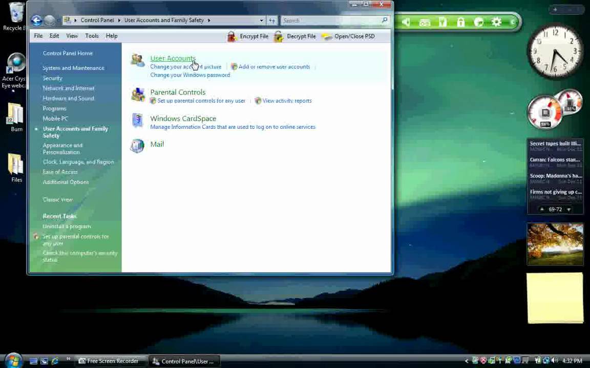This screenshot has height=368, width=590.
Task: Click the volume icon in system tray
Action: [555, 360]
